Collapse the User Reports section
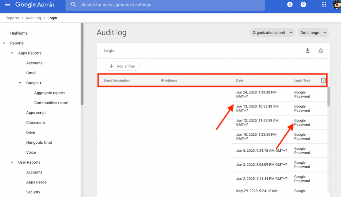The height and width of the screenshot is (197, 341). 12,162
